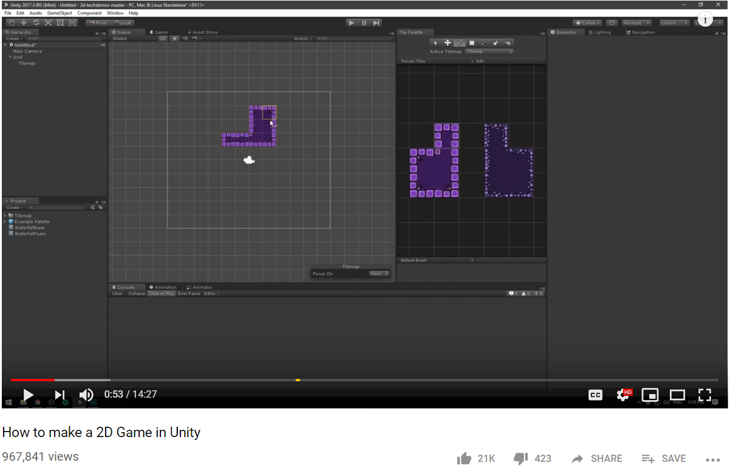730x471 pixels.
Task: Select the Move tool in Unity toolbar
Action: click(x=24, y=23)
